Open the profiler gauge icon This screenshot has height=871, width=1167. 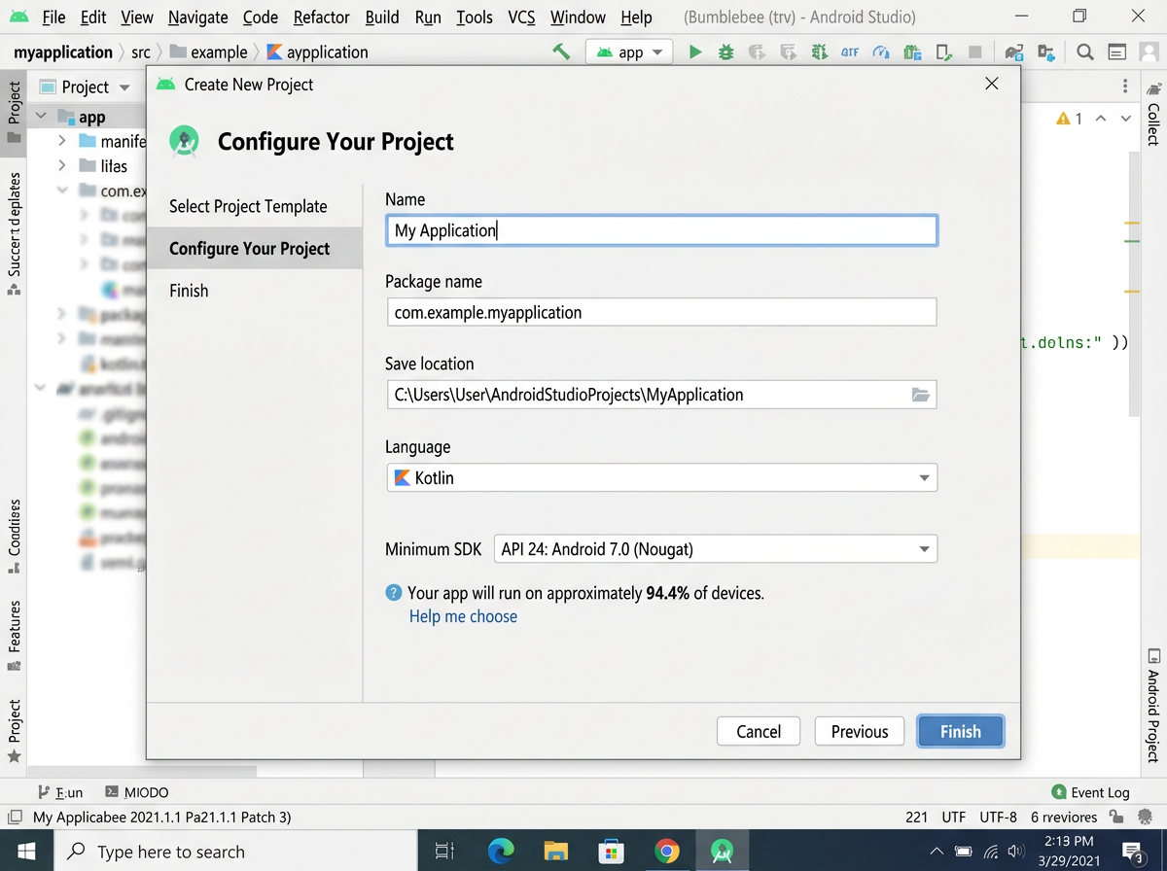pyautogui.click(x=881, y=52)
